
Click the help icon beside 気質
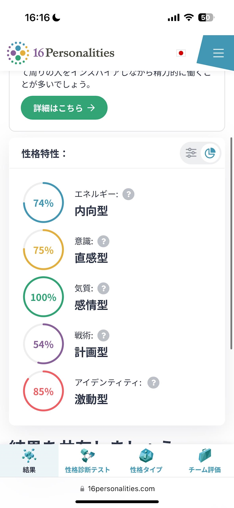click(x=103, y=288)
